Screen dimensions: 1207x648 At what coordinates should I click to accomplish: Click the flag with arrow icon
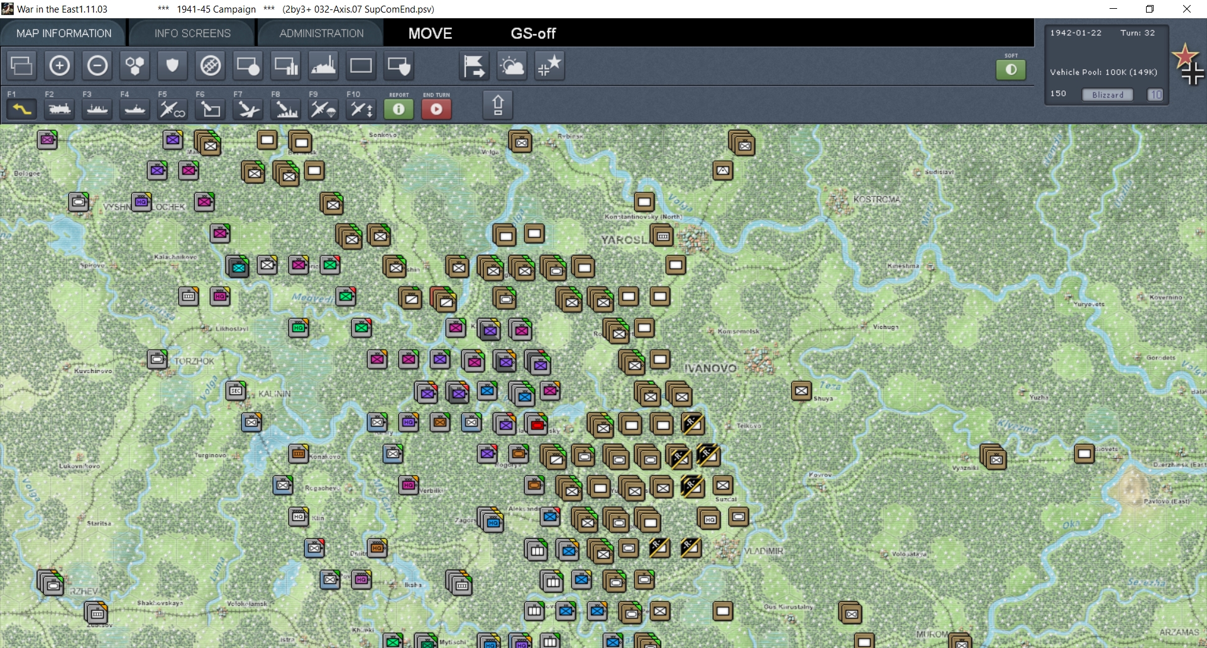tap(475, 65)
